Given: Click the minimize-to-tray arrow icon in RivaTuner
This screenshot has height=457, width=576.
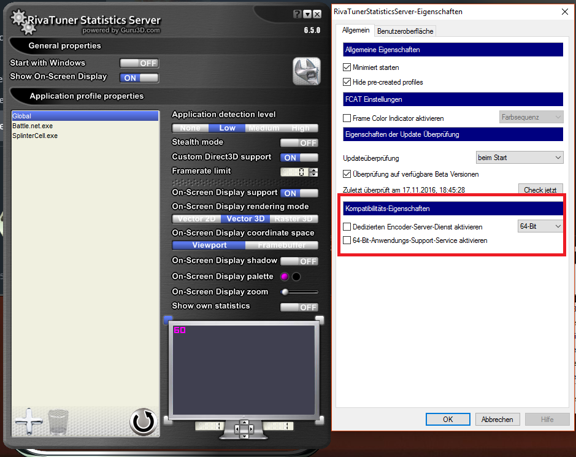Looking at the screenshot, I should click(x=307, y=14).
